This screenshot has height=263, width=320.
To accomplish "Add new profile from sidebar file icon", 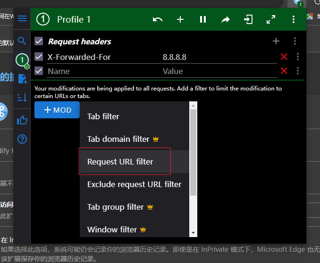I will [23, 79].
